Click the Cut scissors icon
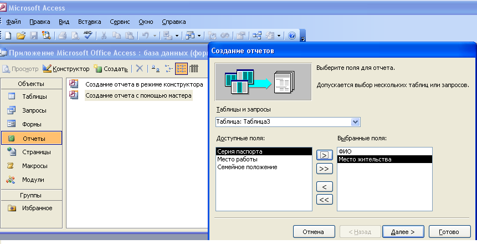 (x=104, y=35)
